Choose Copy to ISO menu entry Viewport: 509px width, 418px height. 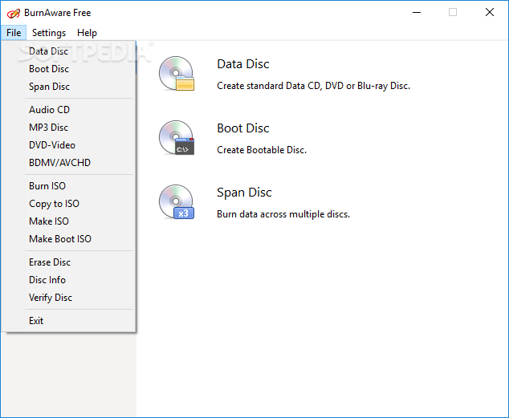[68, 204]
